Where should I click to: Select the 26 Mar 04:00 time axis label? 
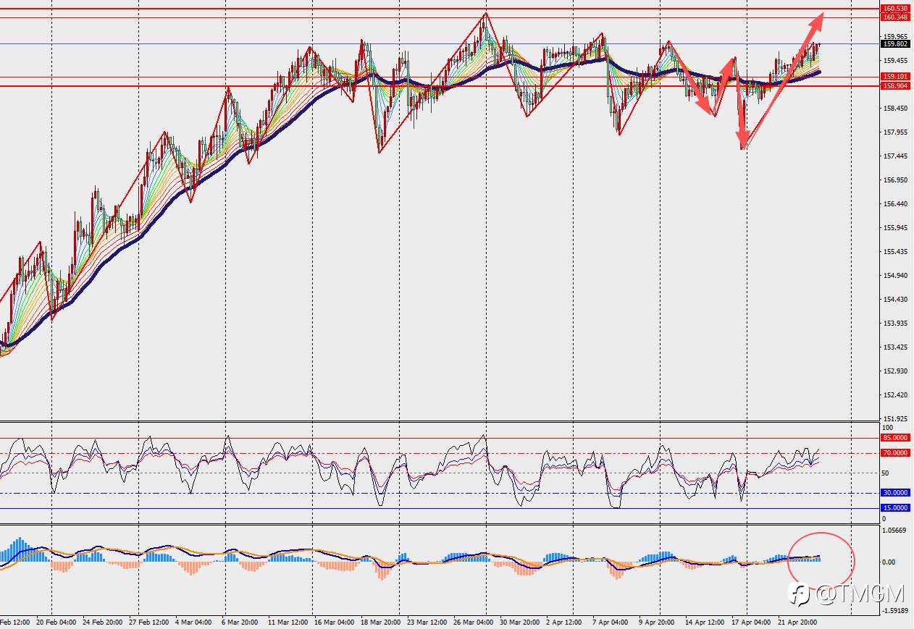(x=473, y=622)
